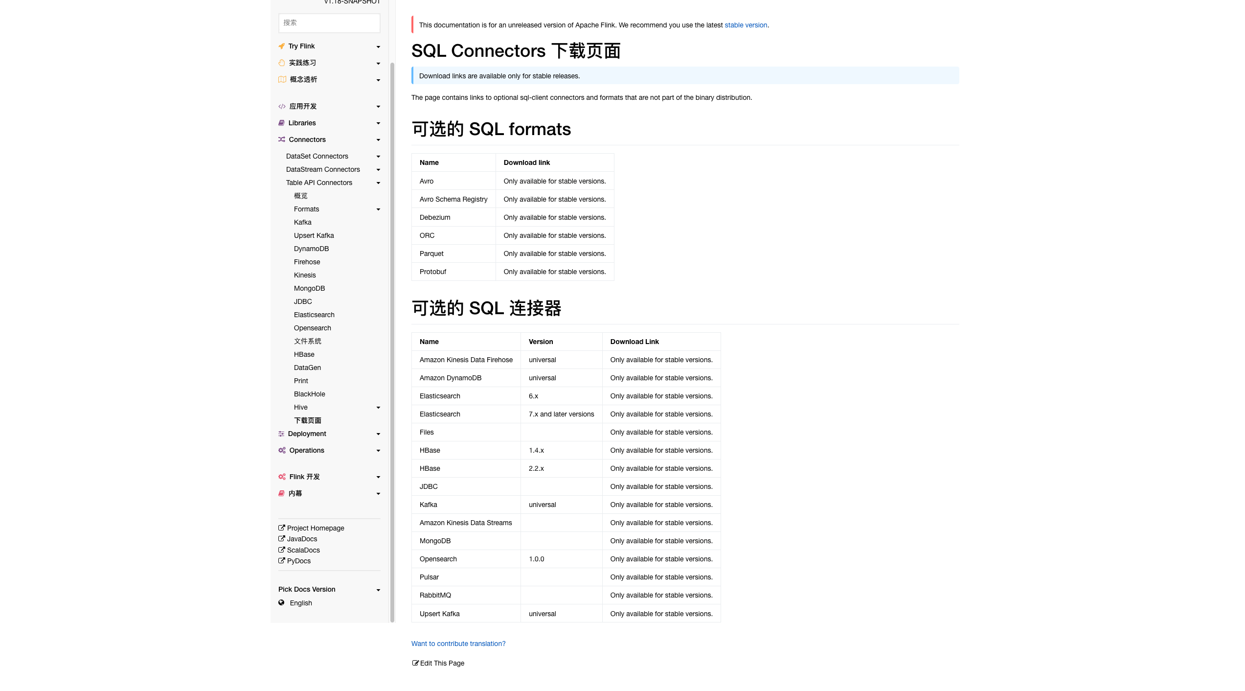This screenshot has width=1245, height=691.
Task: Expand DataStream Connectors arrow
Action: (x=378, y=170)
